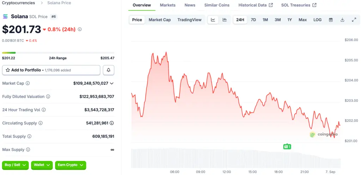Click the Market Cap info icon

pos(27,83)
